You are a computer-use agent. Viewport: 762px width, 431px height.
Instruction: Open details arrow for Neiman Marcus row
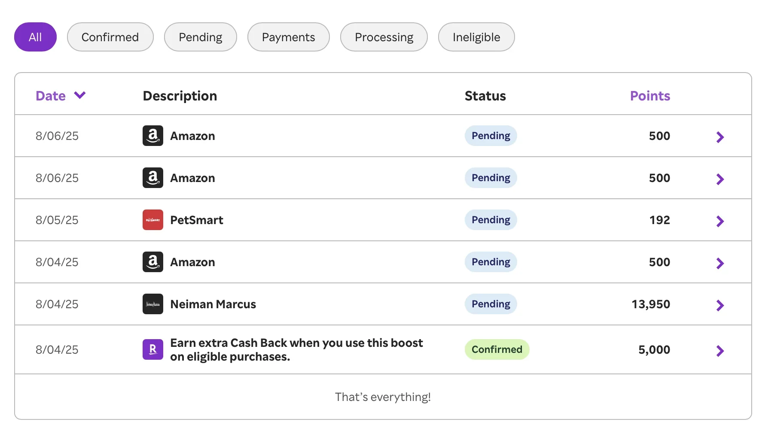720,305
